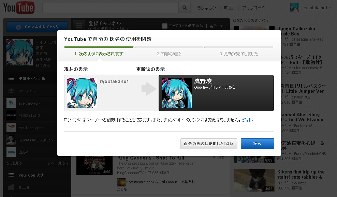Toggle the アップロード動画のみ checkbox

tap(165, 26)
